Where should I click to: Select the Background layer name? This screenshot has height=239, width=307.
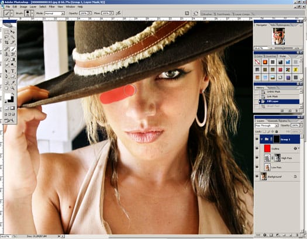coord(274,176)
